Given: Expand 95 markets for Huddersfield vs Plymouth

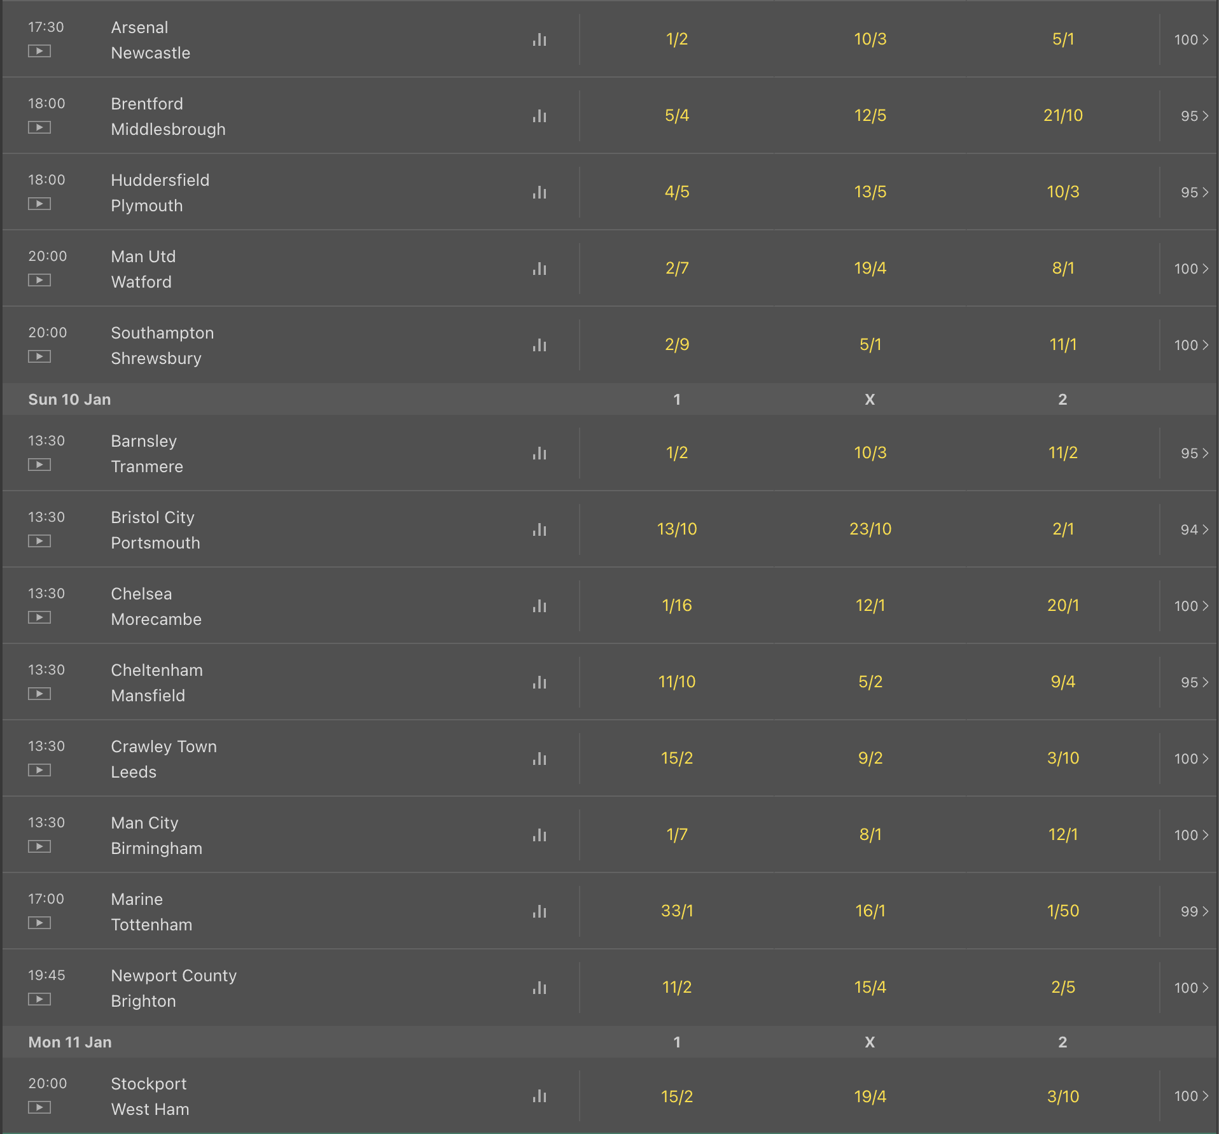Looking at the screenshot, I should pos(1194,192).
